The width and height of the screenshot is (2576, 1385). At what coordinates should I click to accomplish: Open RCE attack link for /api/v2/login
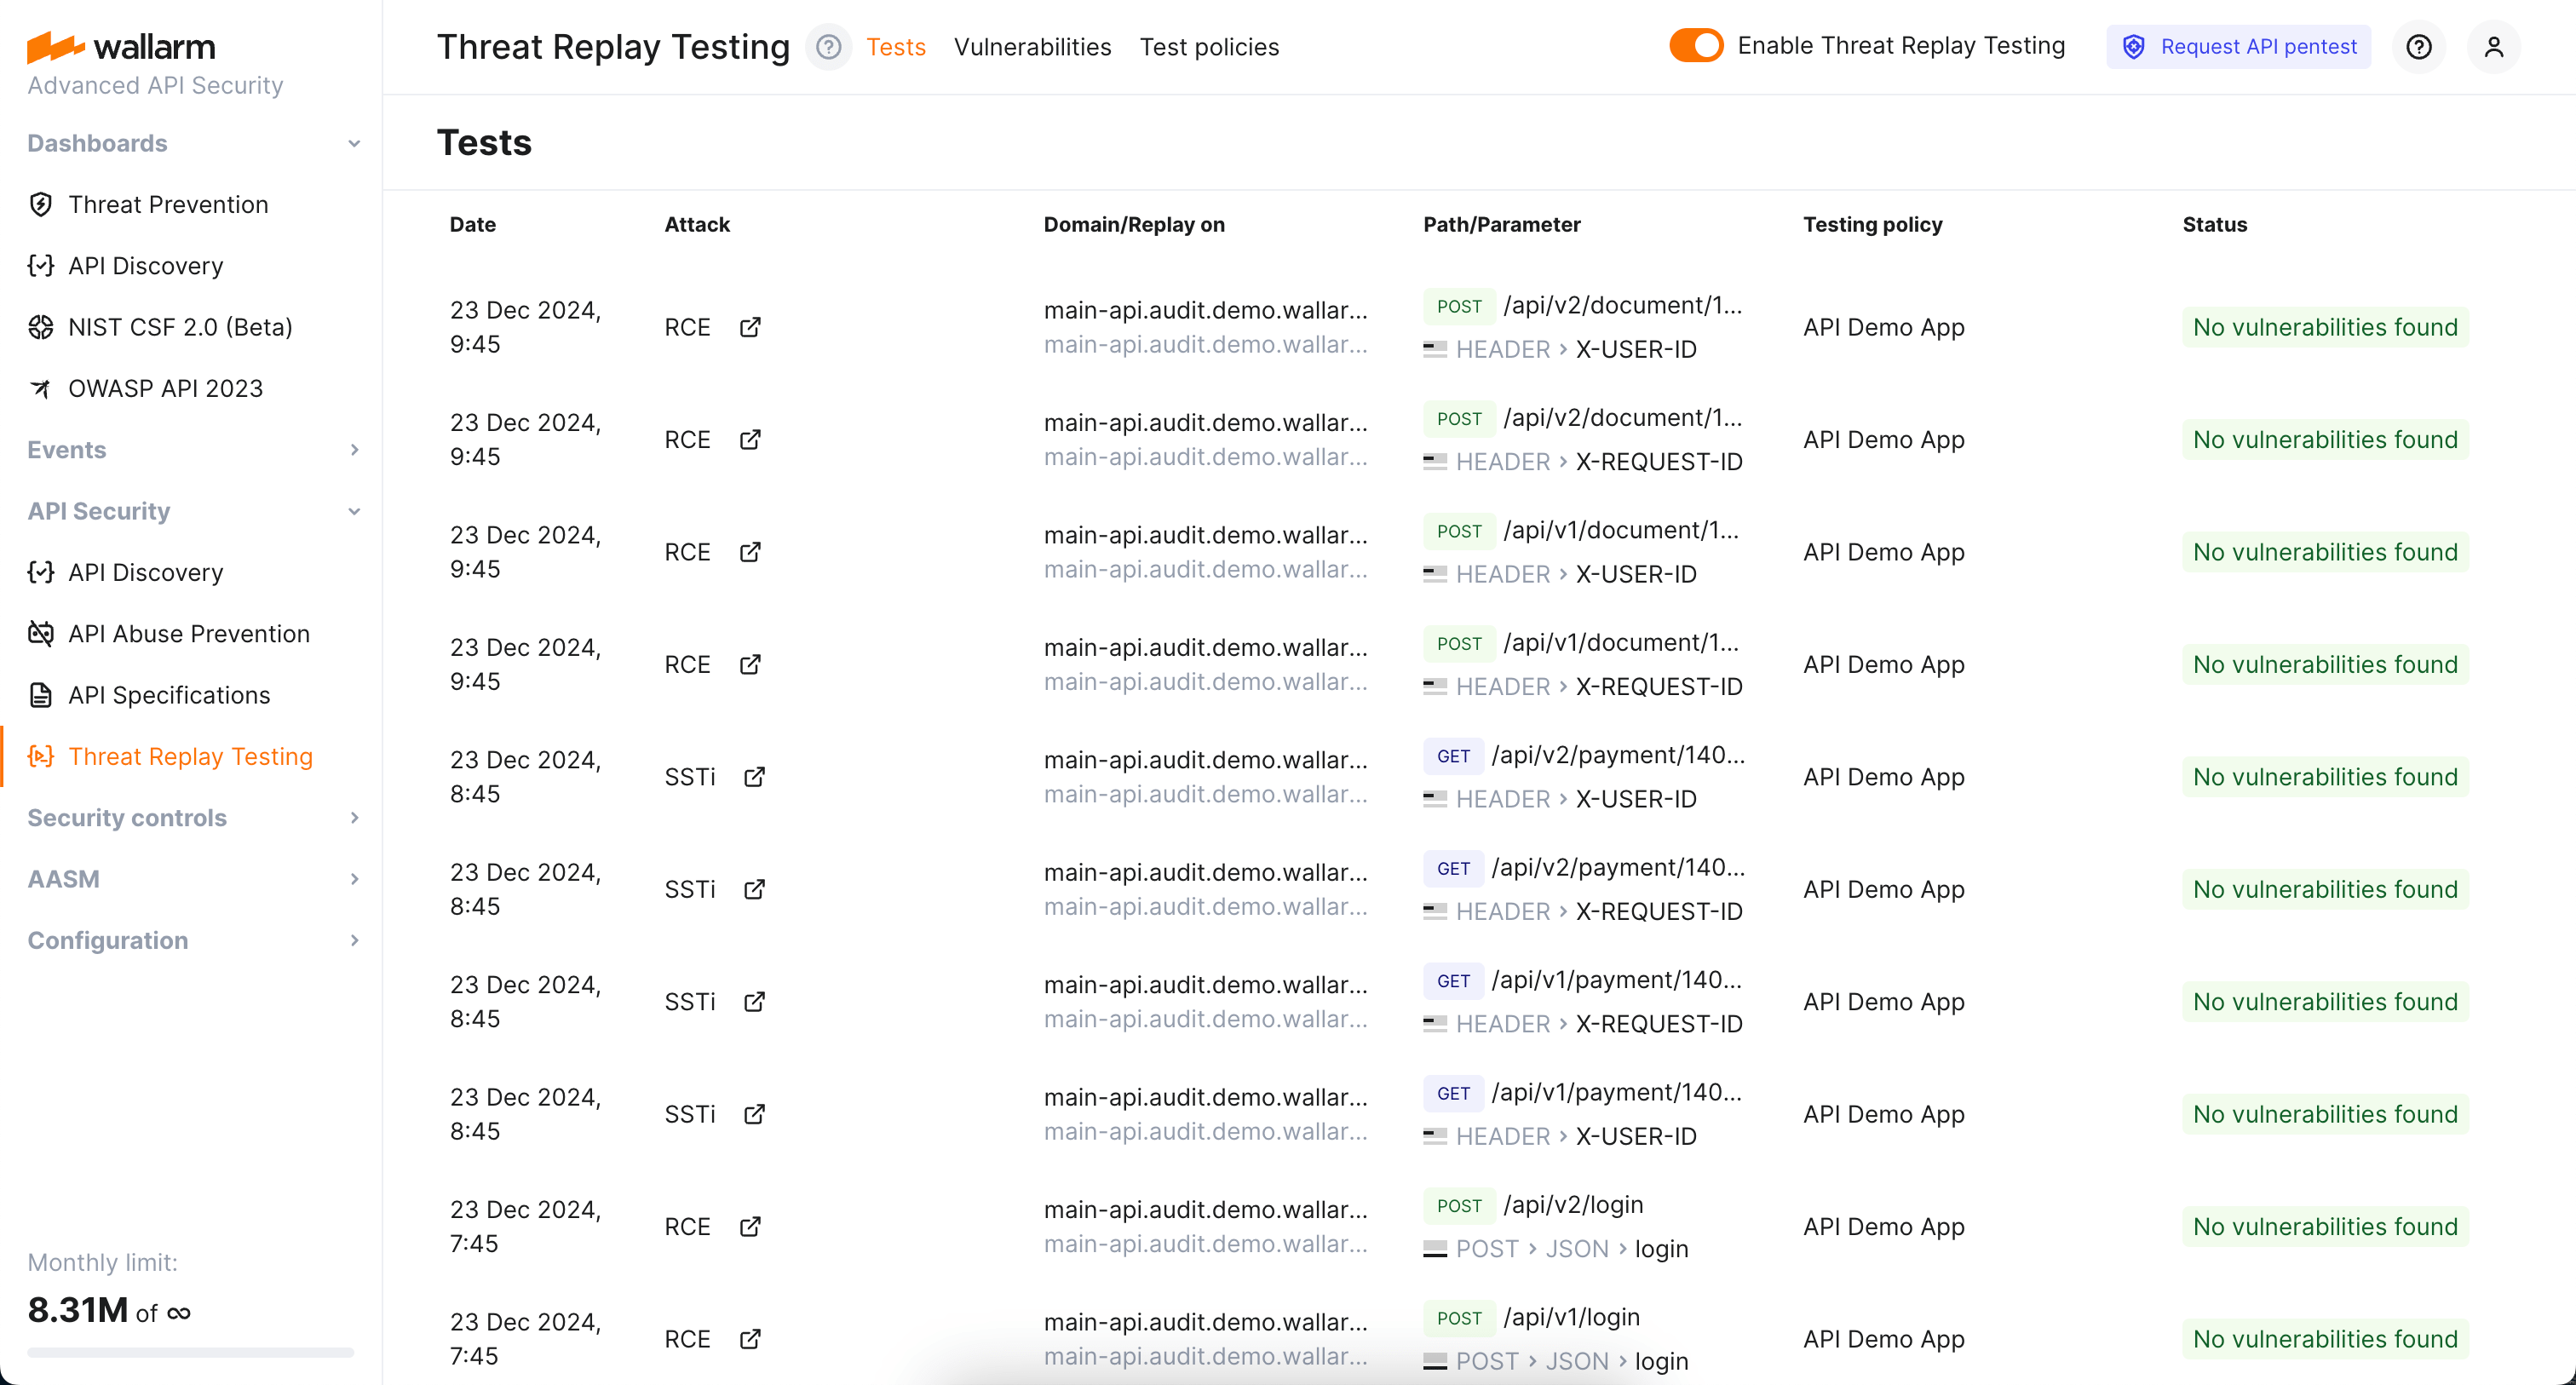750,1227
